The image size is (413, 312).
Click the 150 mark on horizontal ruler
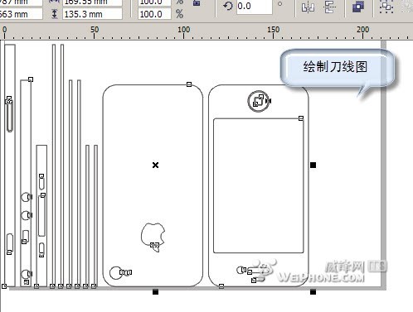coord(273,30)
